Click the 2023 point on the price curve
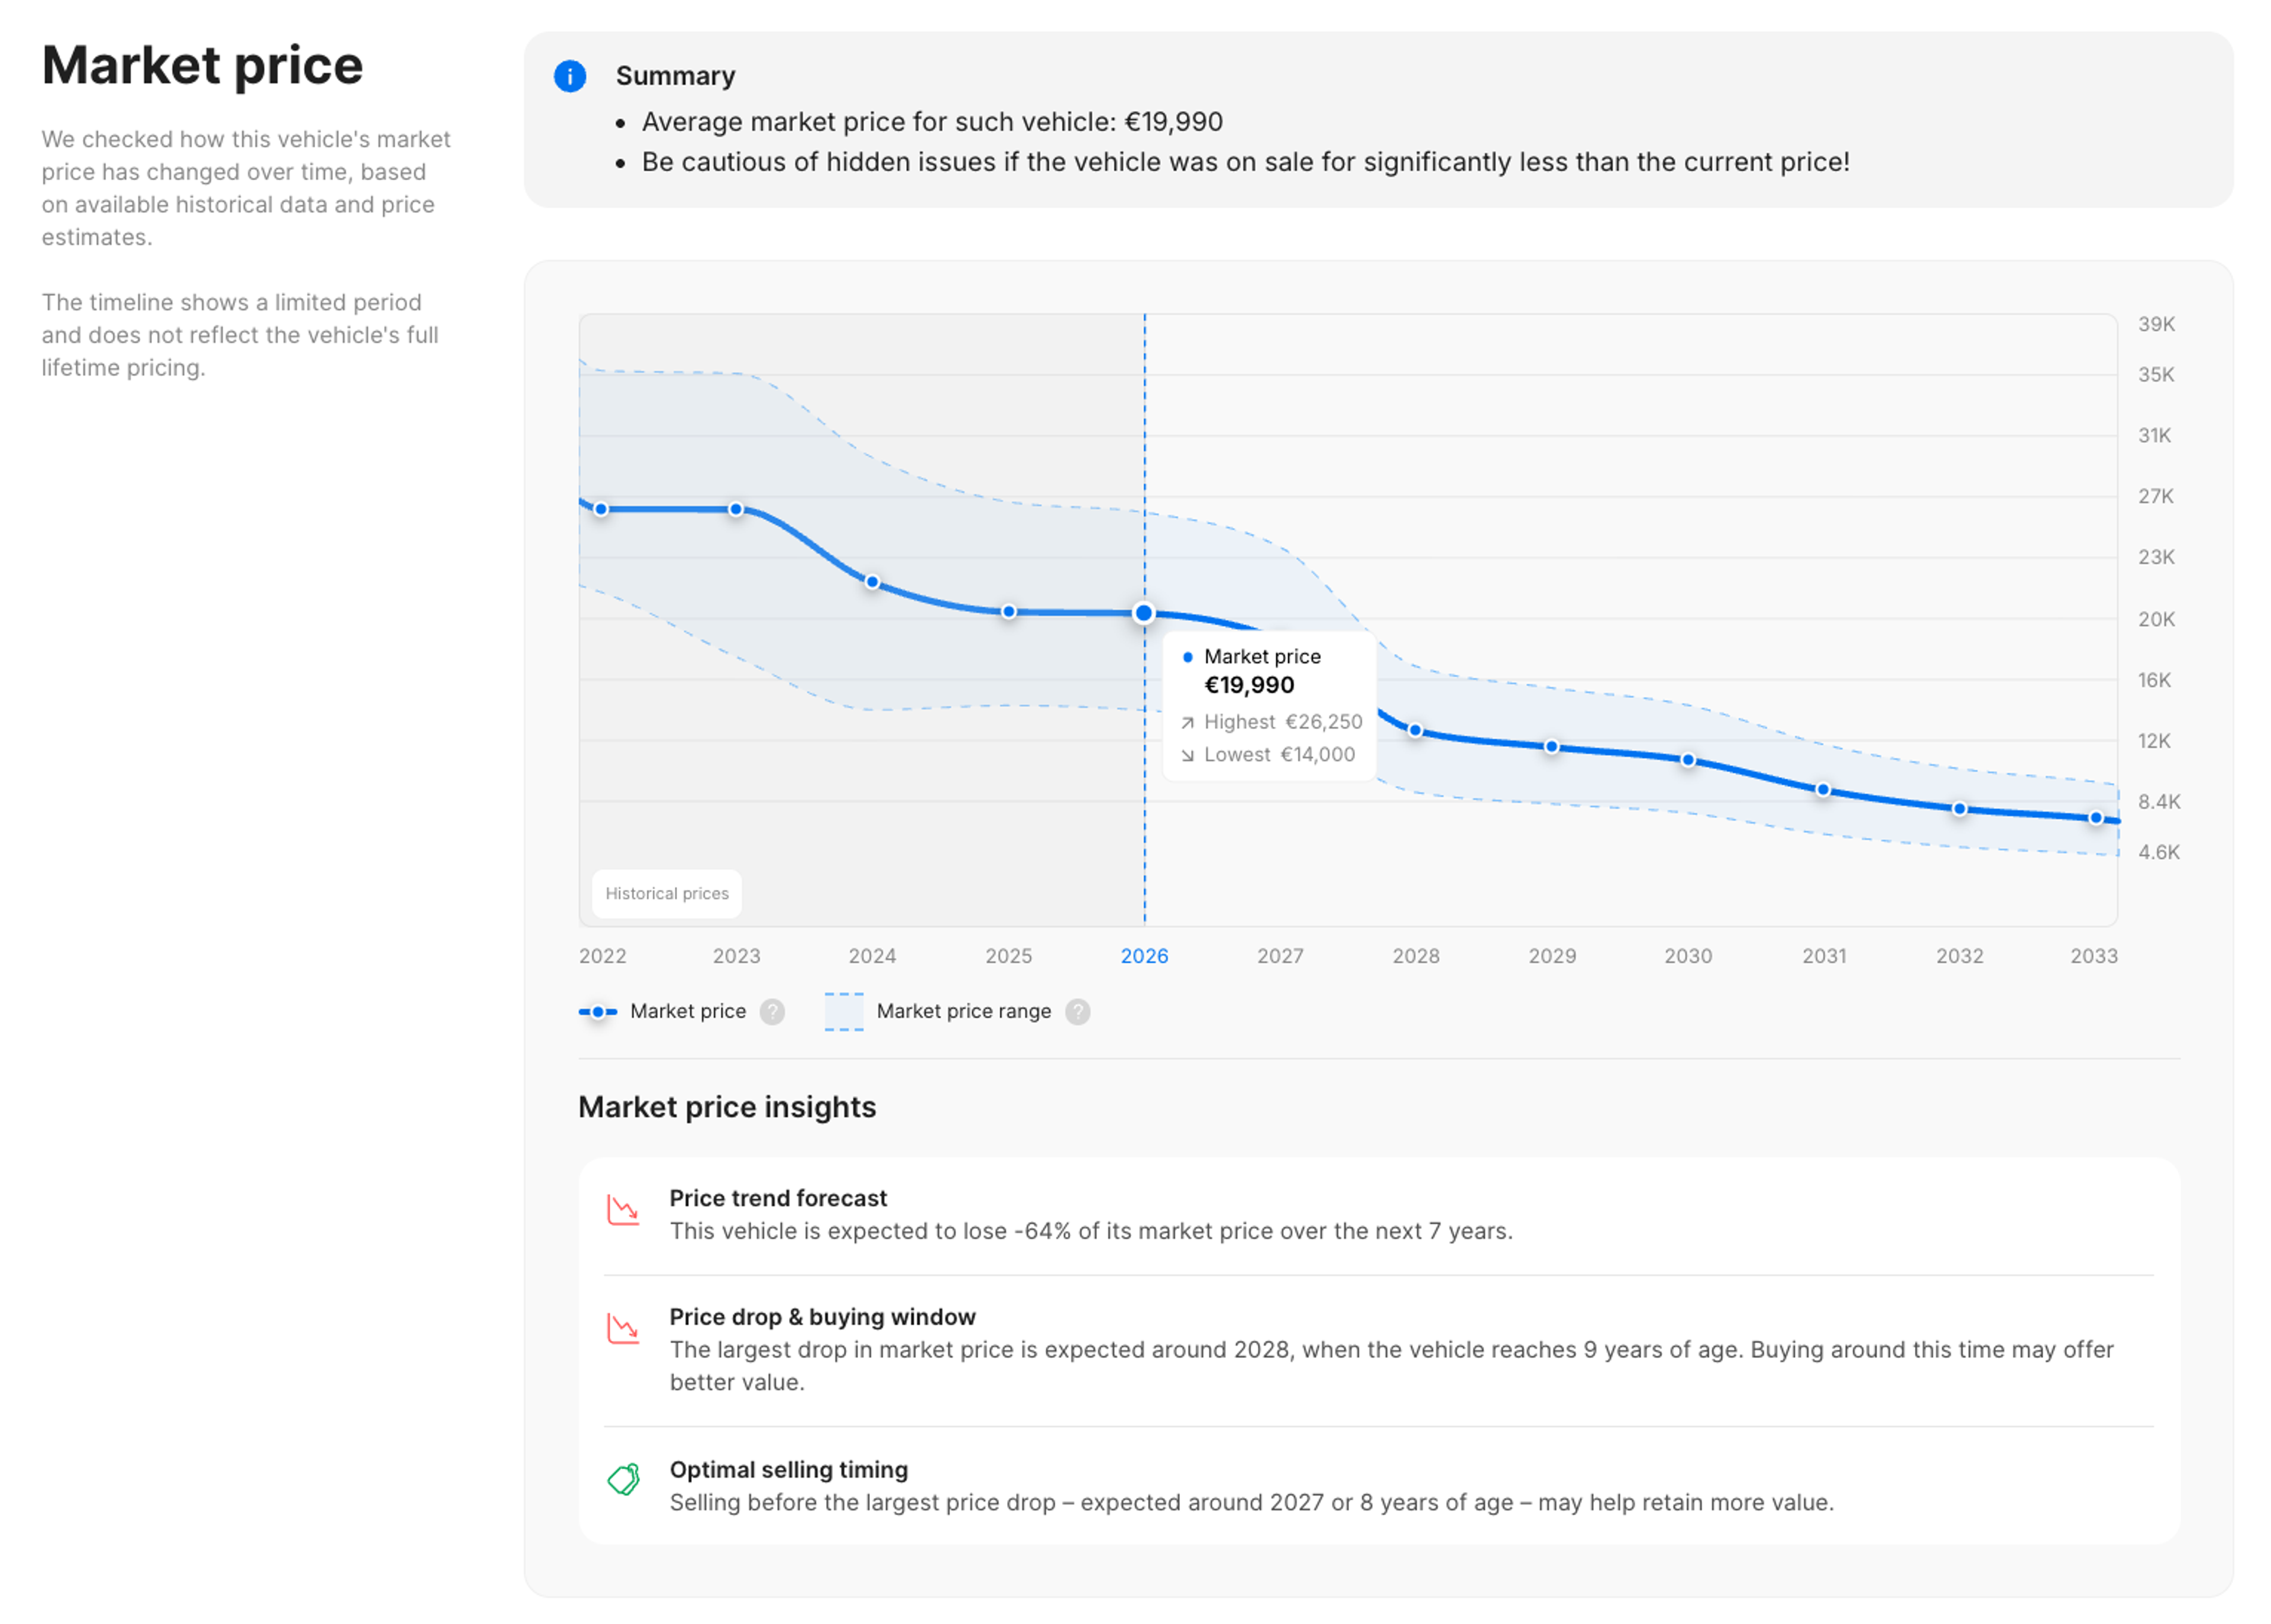This screenshot has width=2271, height=1624. [737, 509]
